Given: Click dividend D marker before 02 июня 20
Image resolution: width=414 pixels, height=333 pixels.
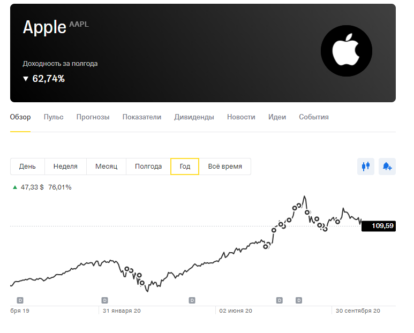Looking at the screenshot, I should point(192,300).
